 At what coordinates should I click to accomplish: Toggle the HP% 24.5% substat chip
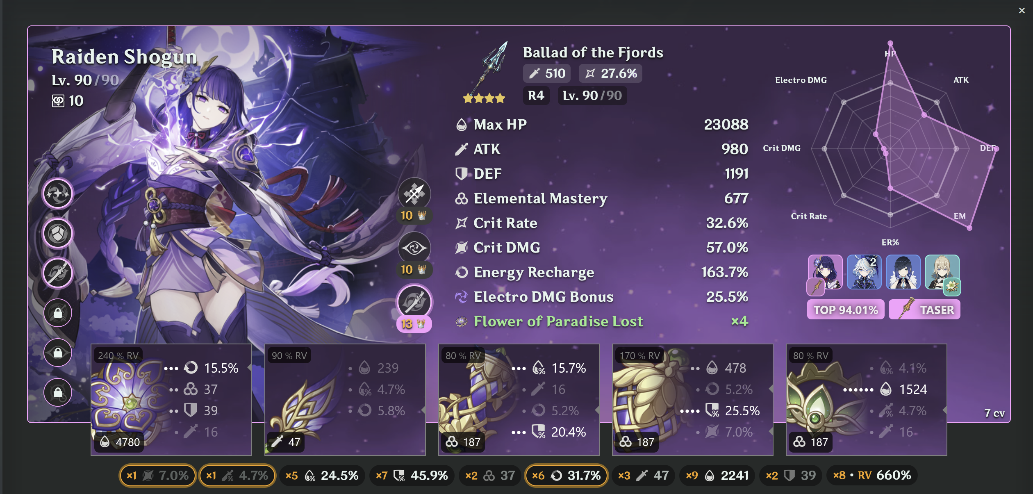coord(322,476)
